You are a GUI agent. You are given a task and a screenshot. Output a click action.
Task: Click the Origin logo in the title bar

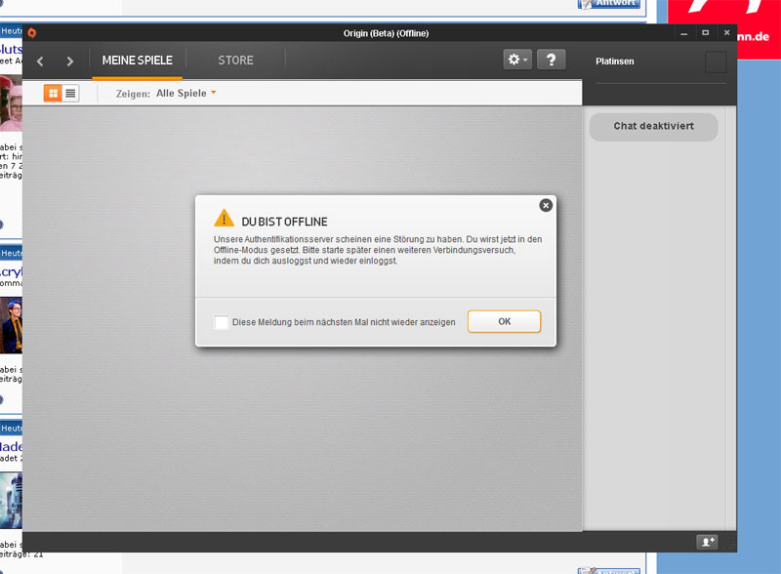[x=32, y=33]
